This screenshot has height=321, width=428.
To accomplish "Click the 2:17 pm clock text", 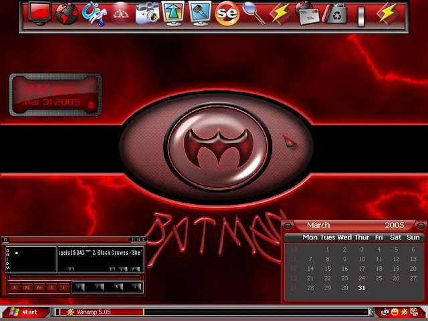I will pyautogui.click(x=50, y=89).
